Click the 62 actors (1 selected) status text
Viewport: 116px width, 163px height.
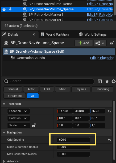[x=21, y=26]
